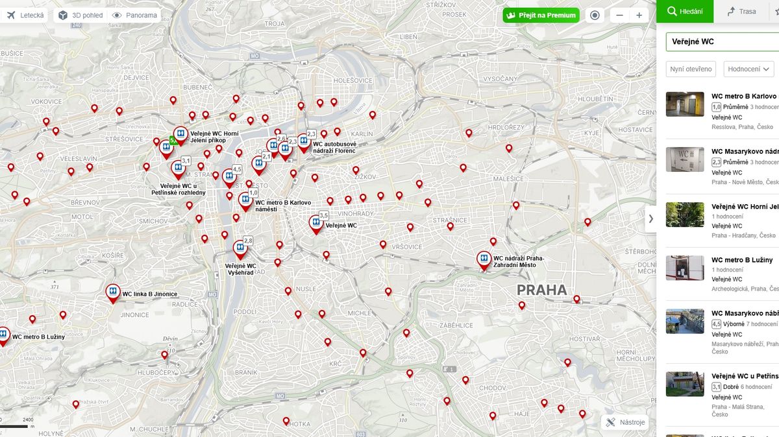Viewport: 779px width, 437px height.
Task: Click the WC metro B Karlovo náměstí pin
Action: (x=245, y=200)
